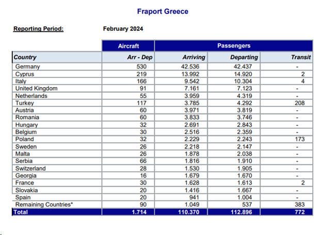Click the Aircraft column group header

(128, 46)
